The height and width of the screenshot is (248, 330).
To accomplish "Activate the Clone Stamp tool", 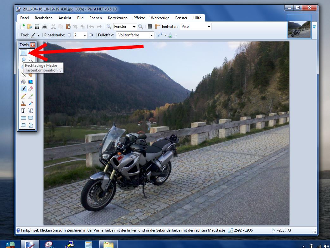I will [x=23, y=104].
